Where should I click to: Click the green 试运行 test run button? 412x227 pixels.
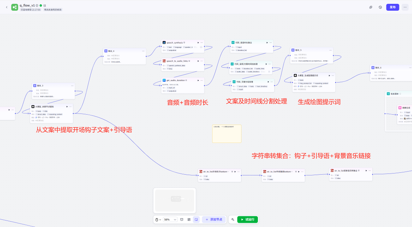click(248, 219)
